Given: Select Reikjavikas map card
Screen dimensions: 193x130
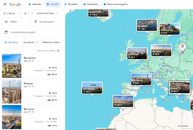Looking at the screenshot, I should [98, 13].
